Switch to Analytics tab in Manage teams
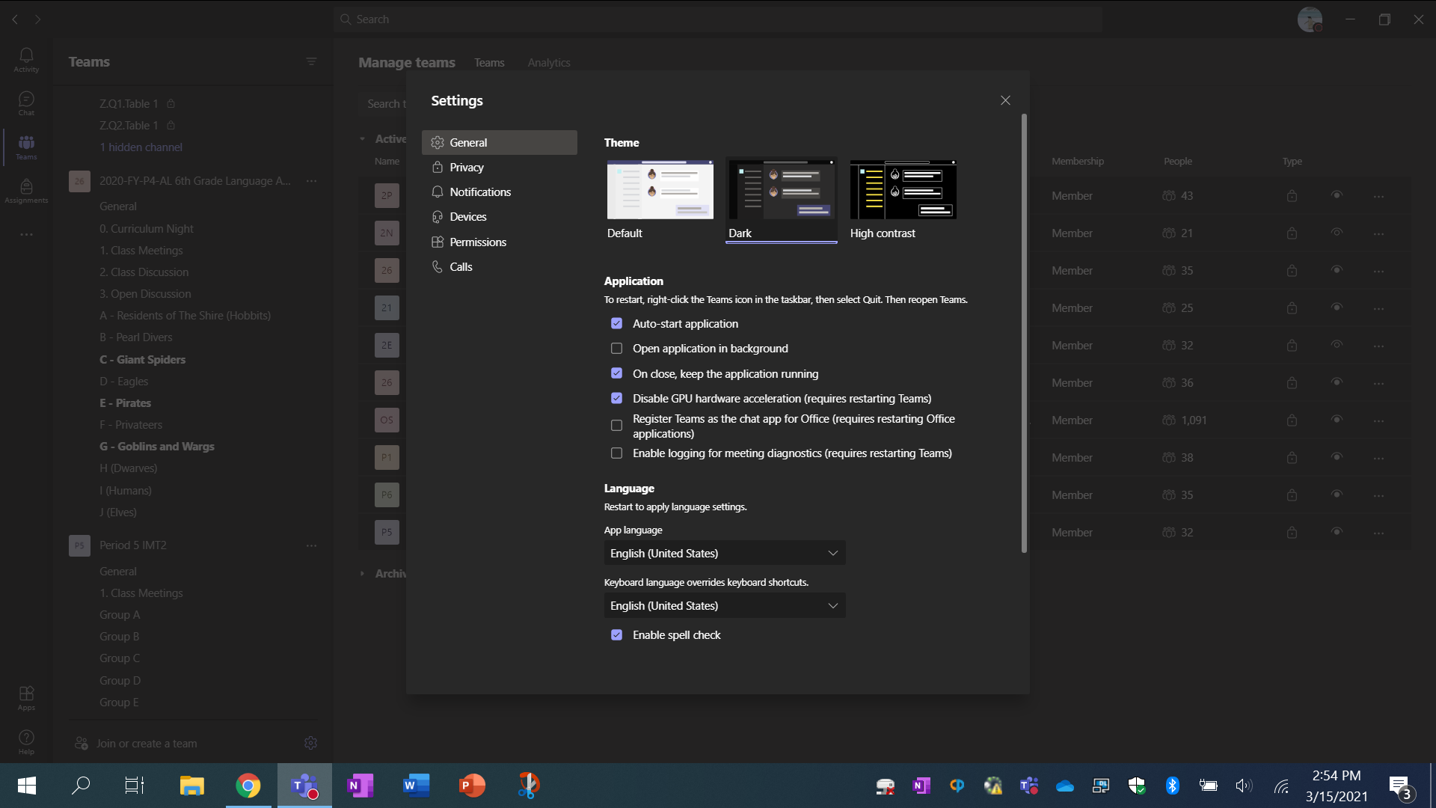1436x808 pixels. pyautogui.click(x=549, y=63)
